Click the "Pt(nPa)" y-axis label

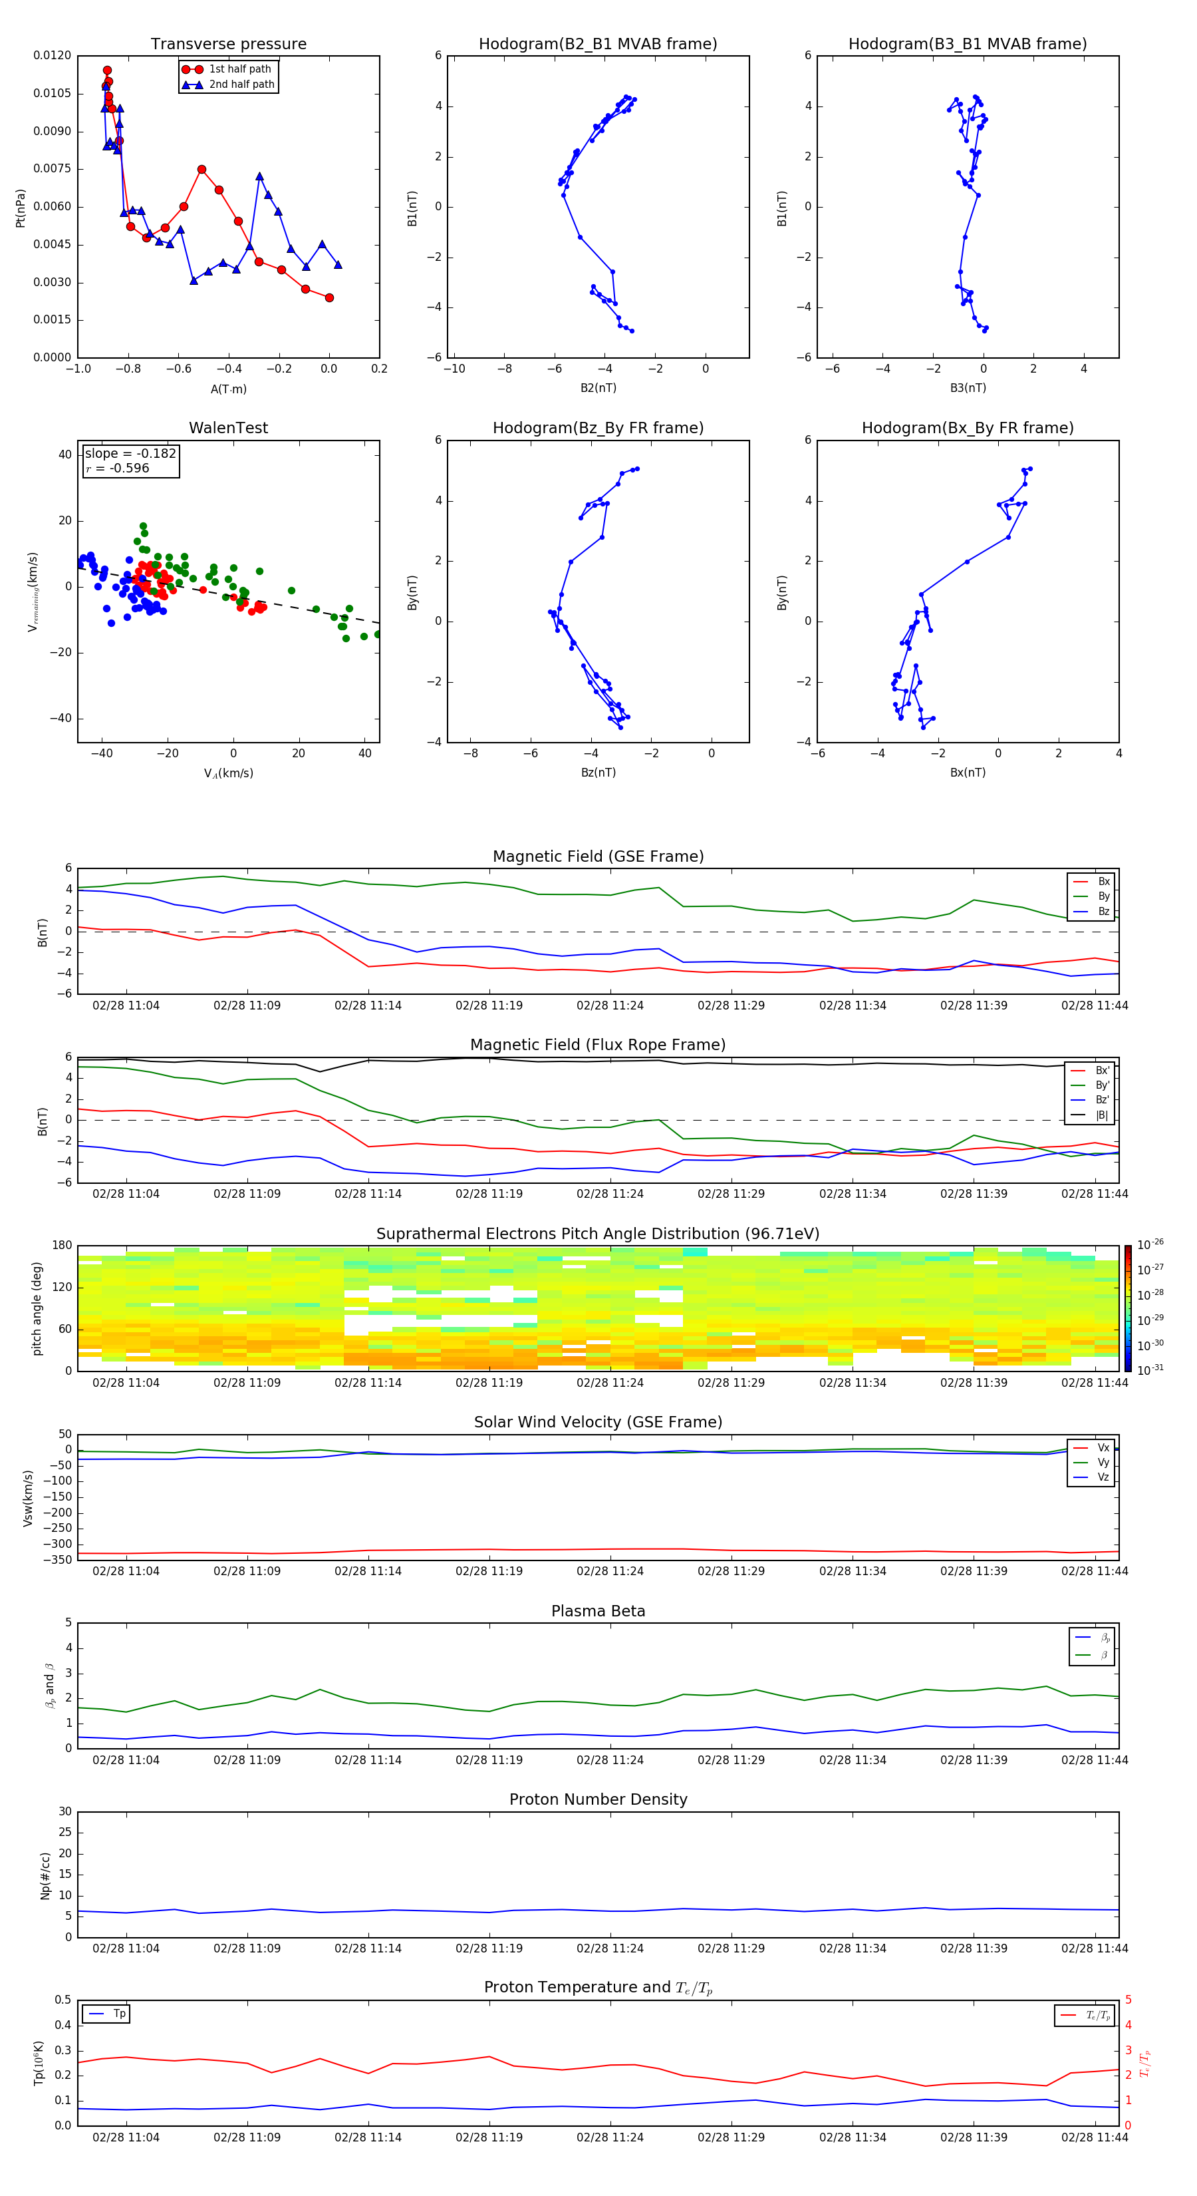[21, 207]
